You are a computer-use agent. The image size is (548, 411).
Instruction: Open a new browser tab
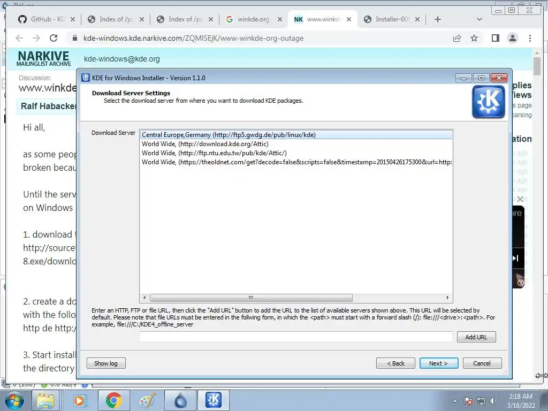tap(438, 19)
